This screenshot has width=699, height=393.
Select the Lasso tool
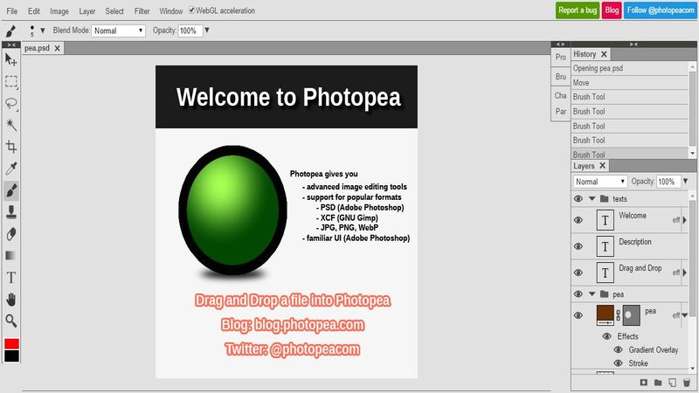(x=11, y=103)
